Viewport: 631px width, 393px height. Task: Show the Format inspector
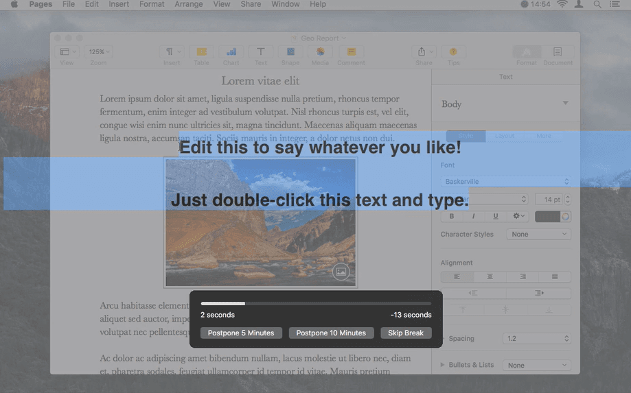[x=527, y=52]
